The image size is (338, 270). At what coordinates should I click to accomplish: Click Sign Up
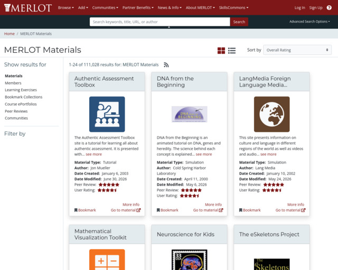[x=316, y=8]
